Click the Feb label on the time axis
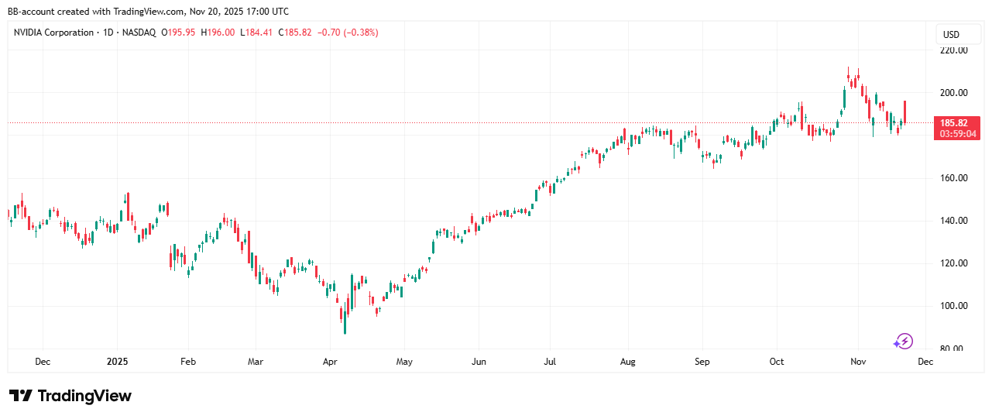 [187, 362]
